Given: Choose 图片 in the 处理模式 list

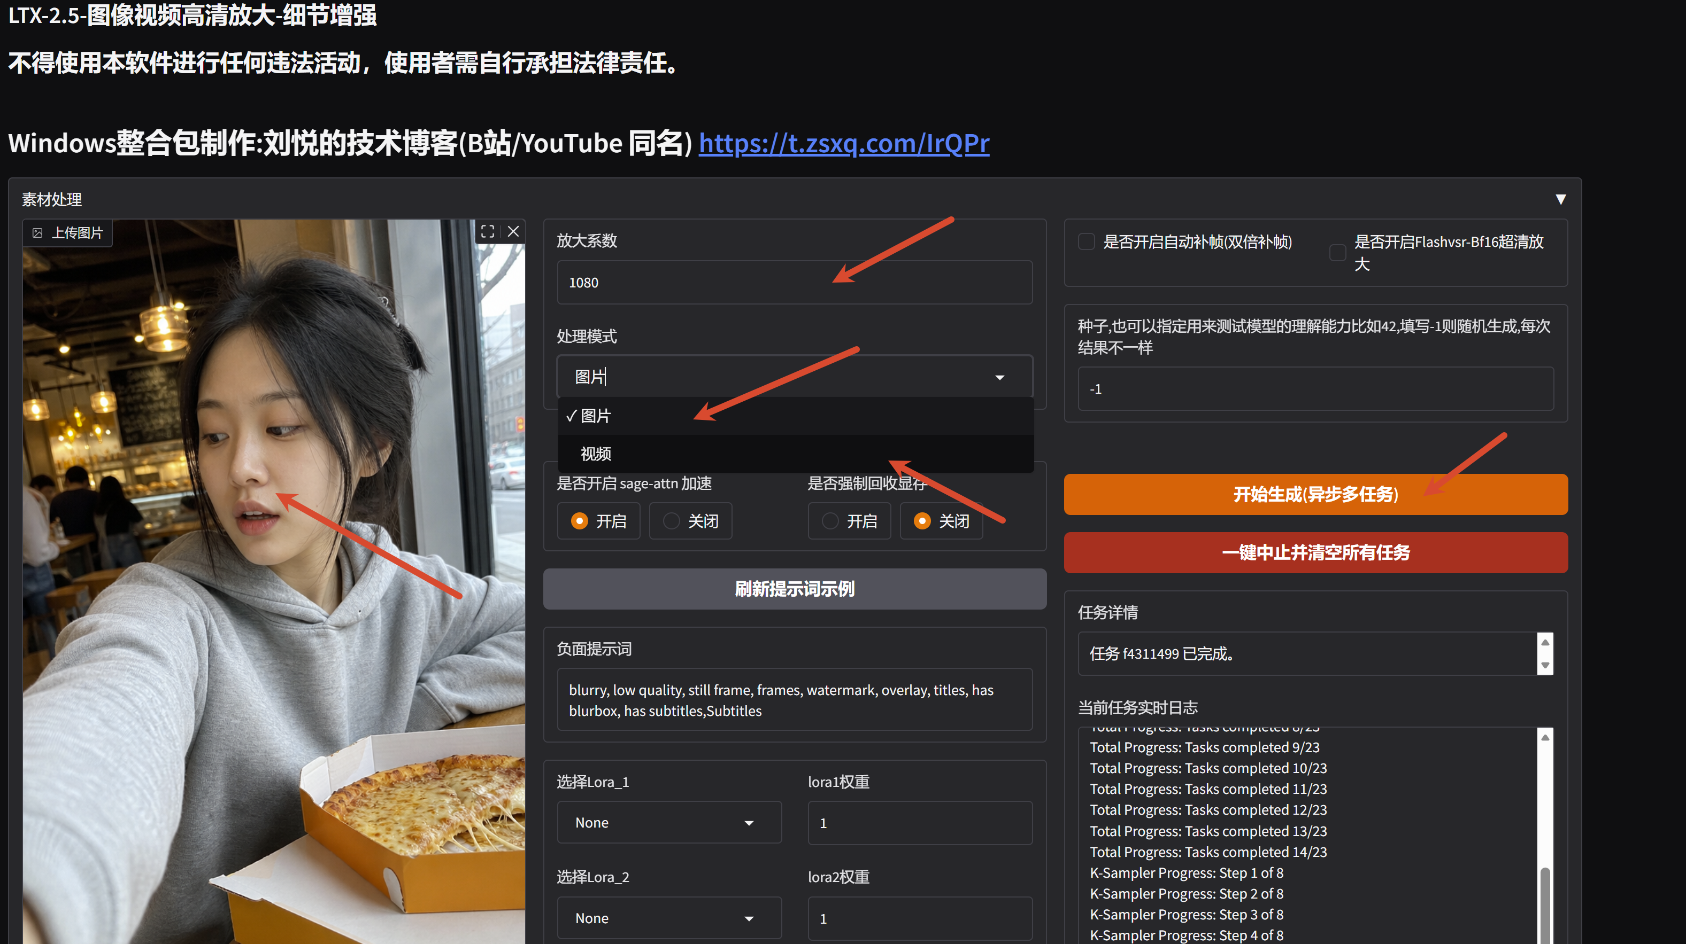Looking at the screenshot, I should pos(795,416).
